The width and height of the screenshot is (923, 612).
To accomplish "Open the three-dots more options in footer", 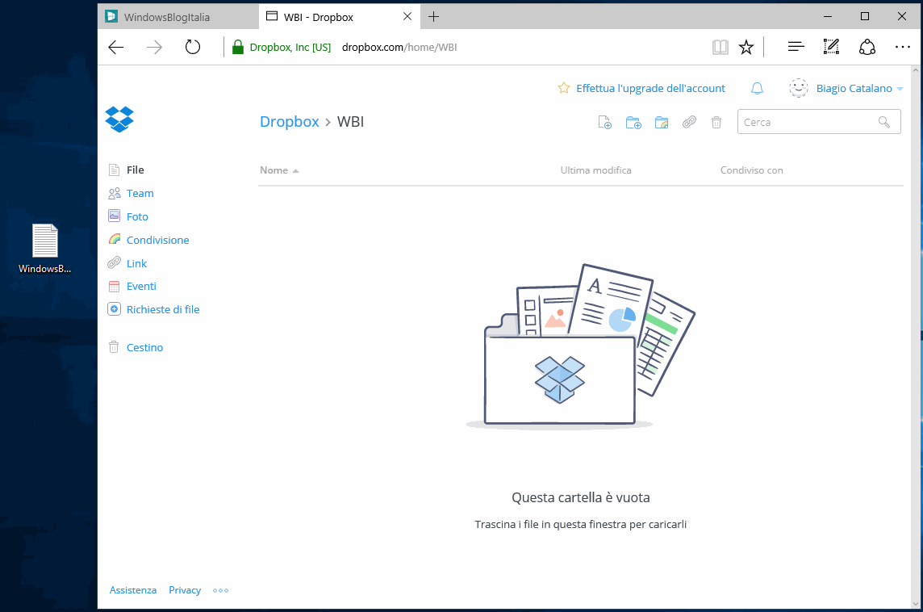I will point(221,590).
